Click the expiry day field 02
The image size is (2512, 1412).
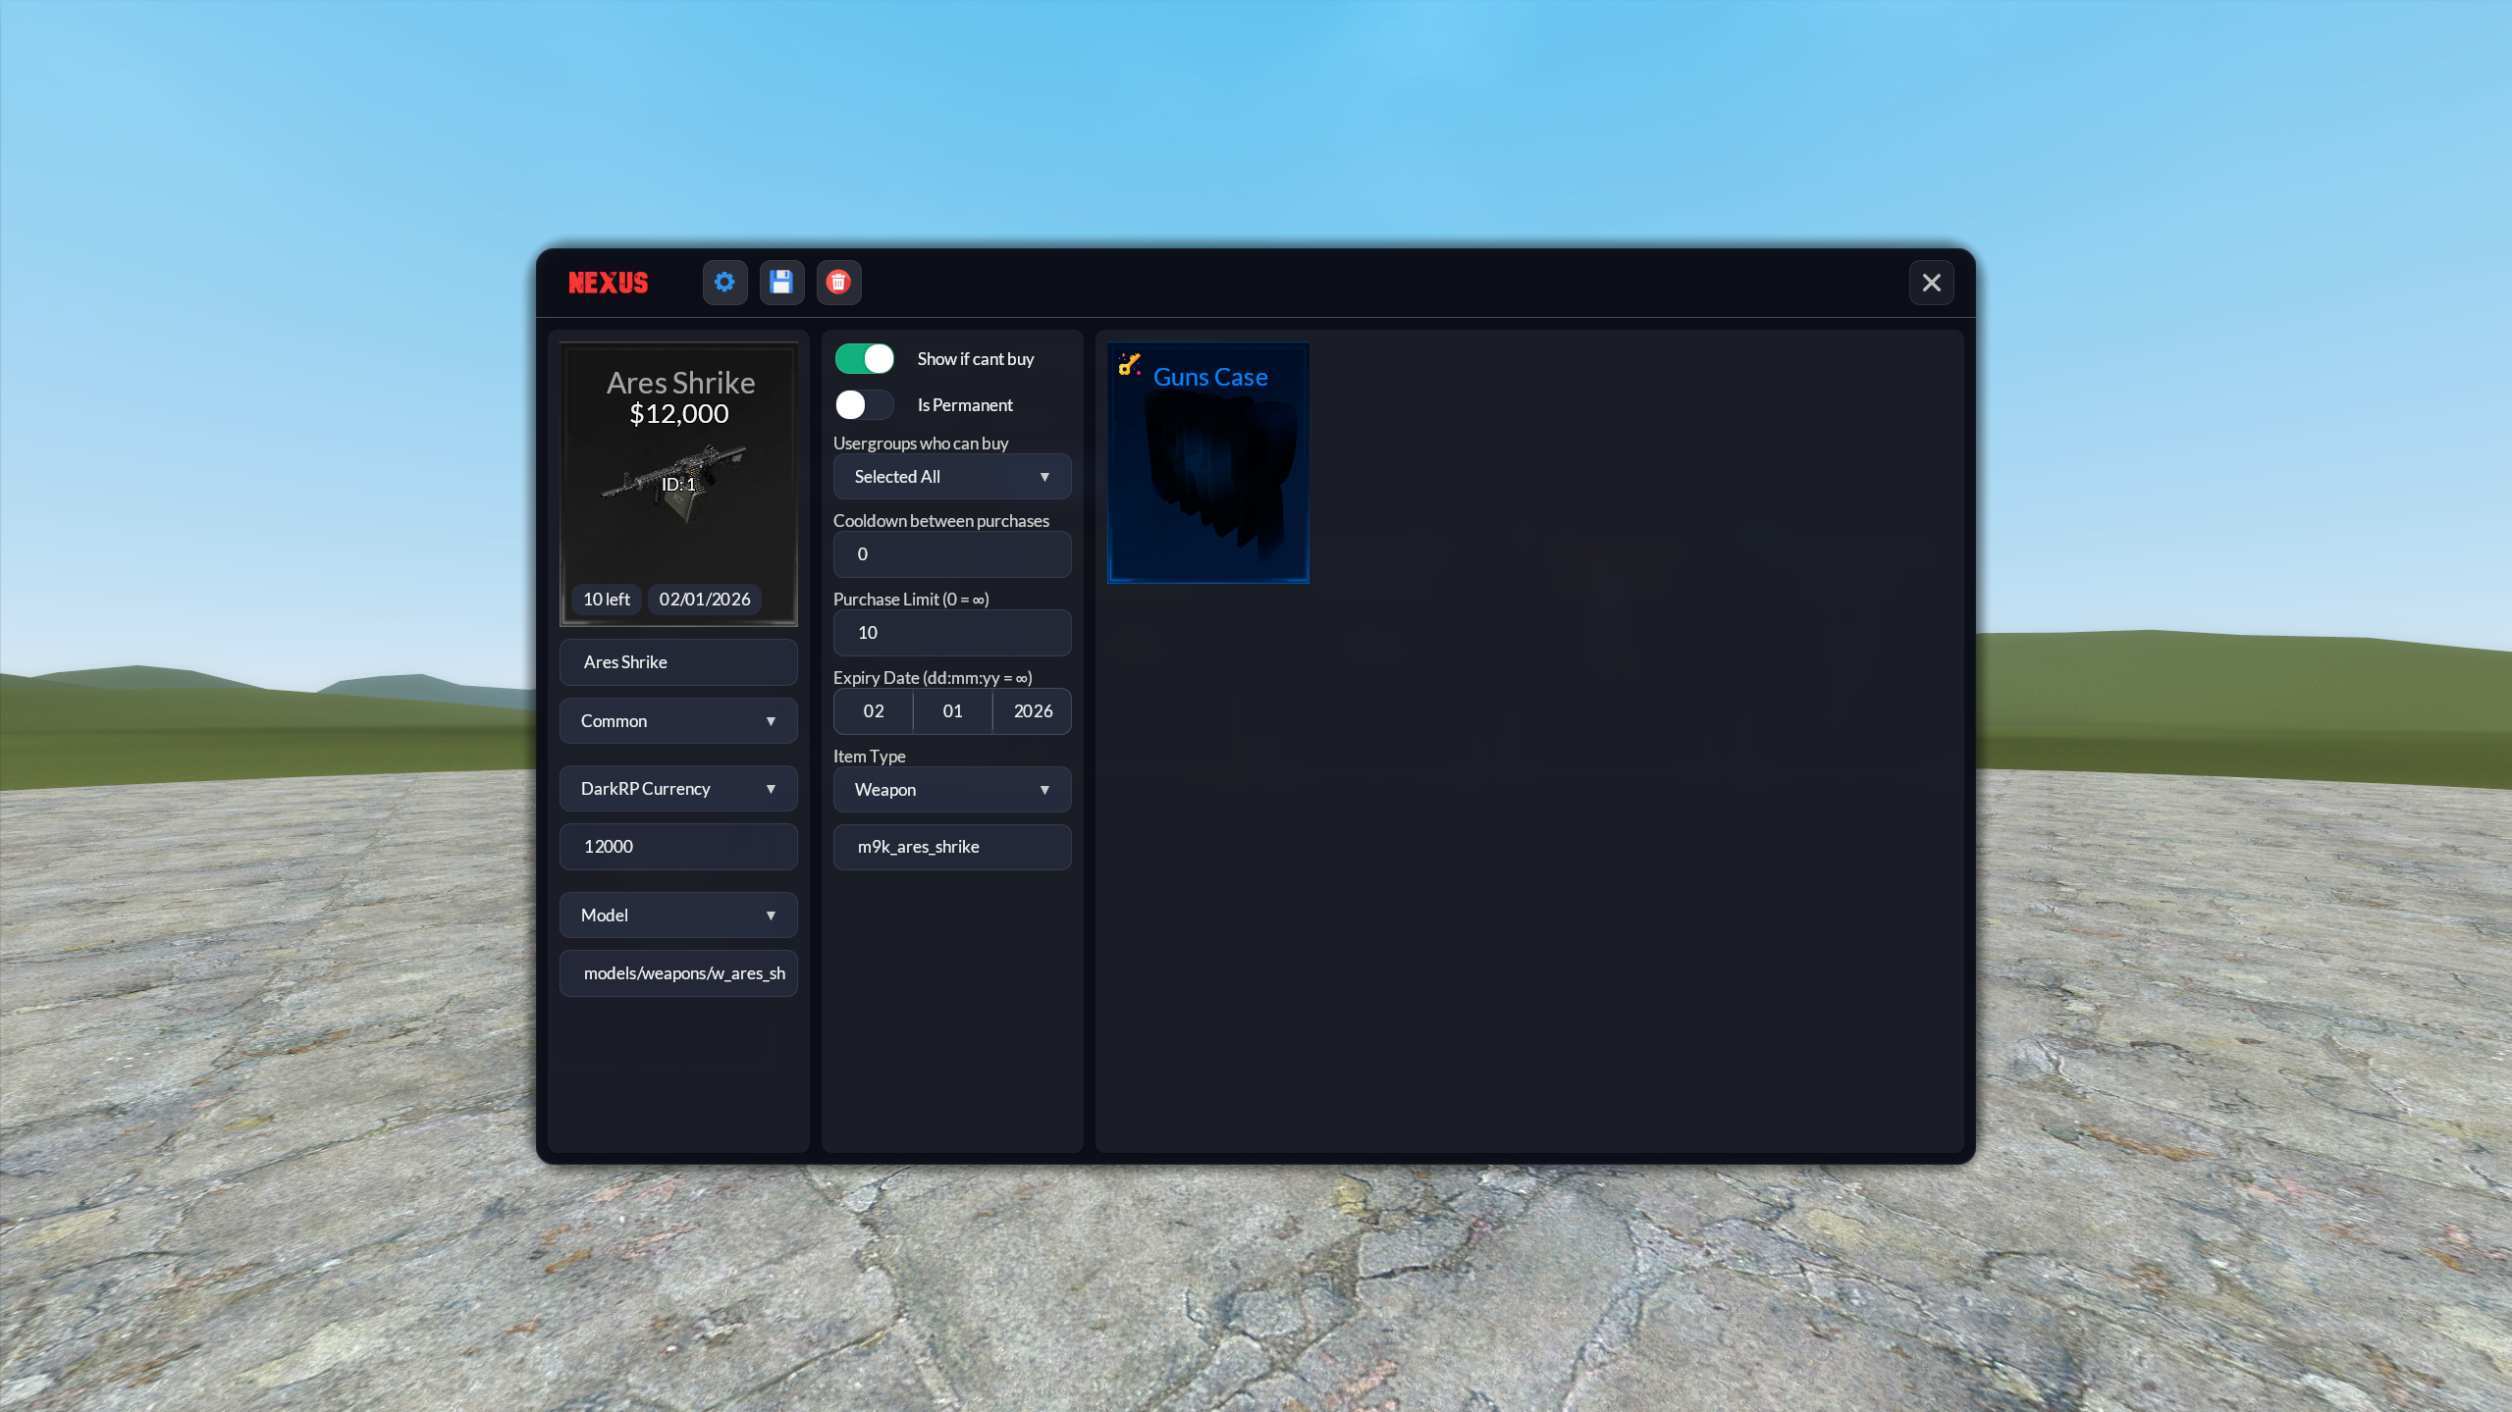pos(874,711)
